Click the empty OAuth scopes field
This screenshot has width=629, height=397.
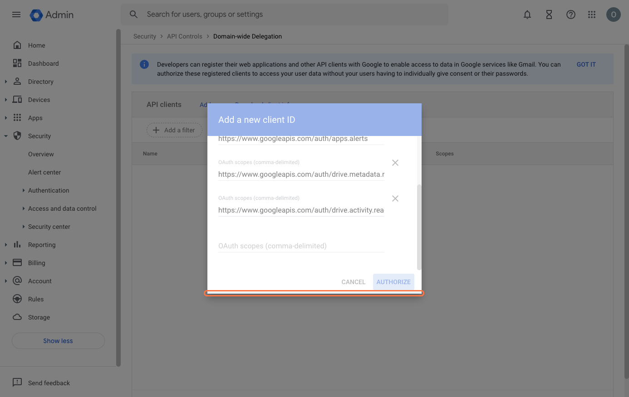(x=301, y=246)
